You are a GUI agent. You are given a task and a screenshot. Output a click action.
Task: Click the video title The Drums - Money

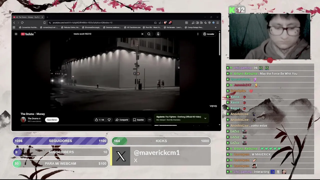click(33, 114)
